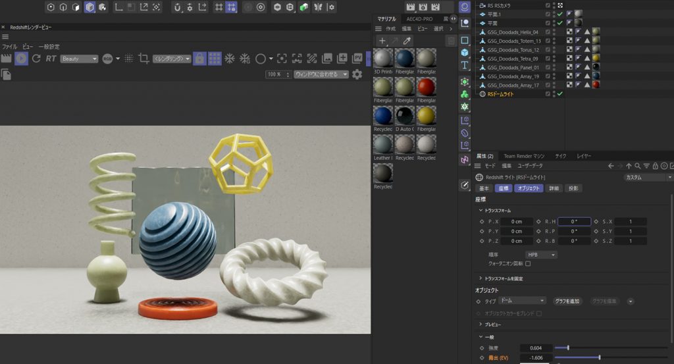
Task: Toggle the enable checkmark for RSドームライト
Action: (x=559, y=94)
